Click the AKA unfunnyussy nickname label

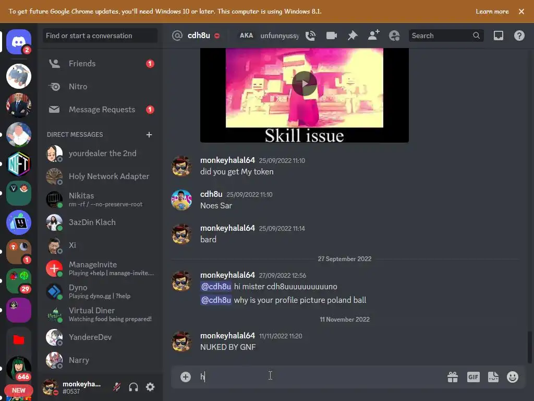point(269,36)
